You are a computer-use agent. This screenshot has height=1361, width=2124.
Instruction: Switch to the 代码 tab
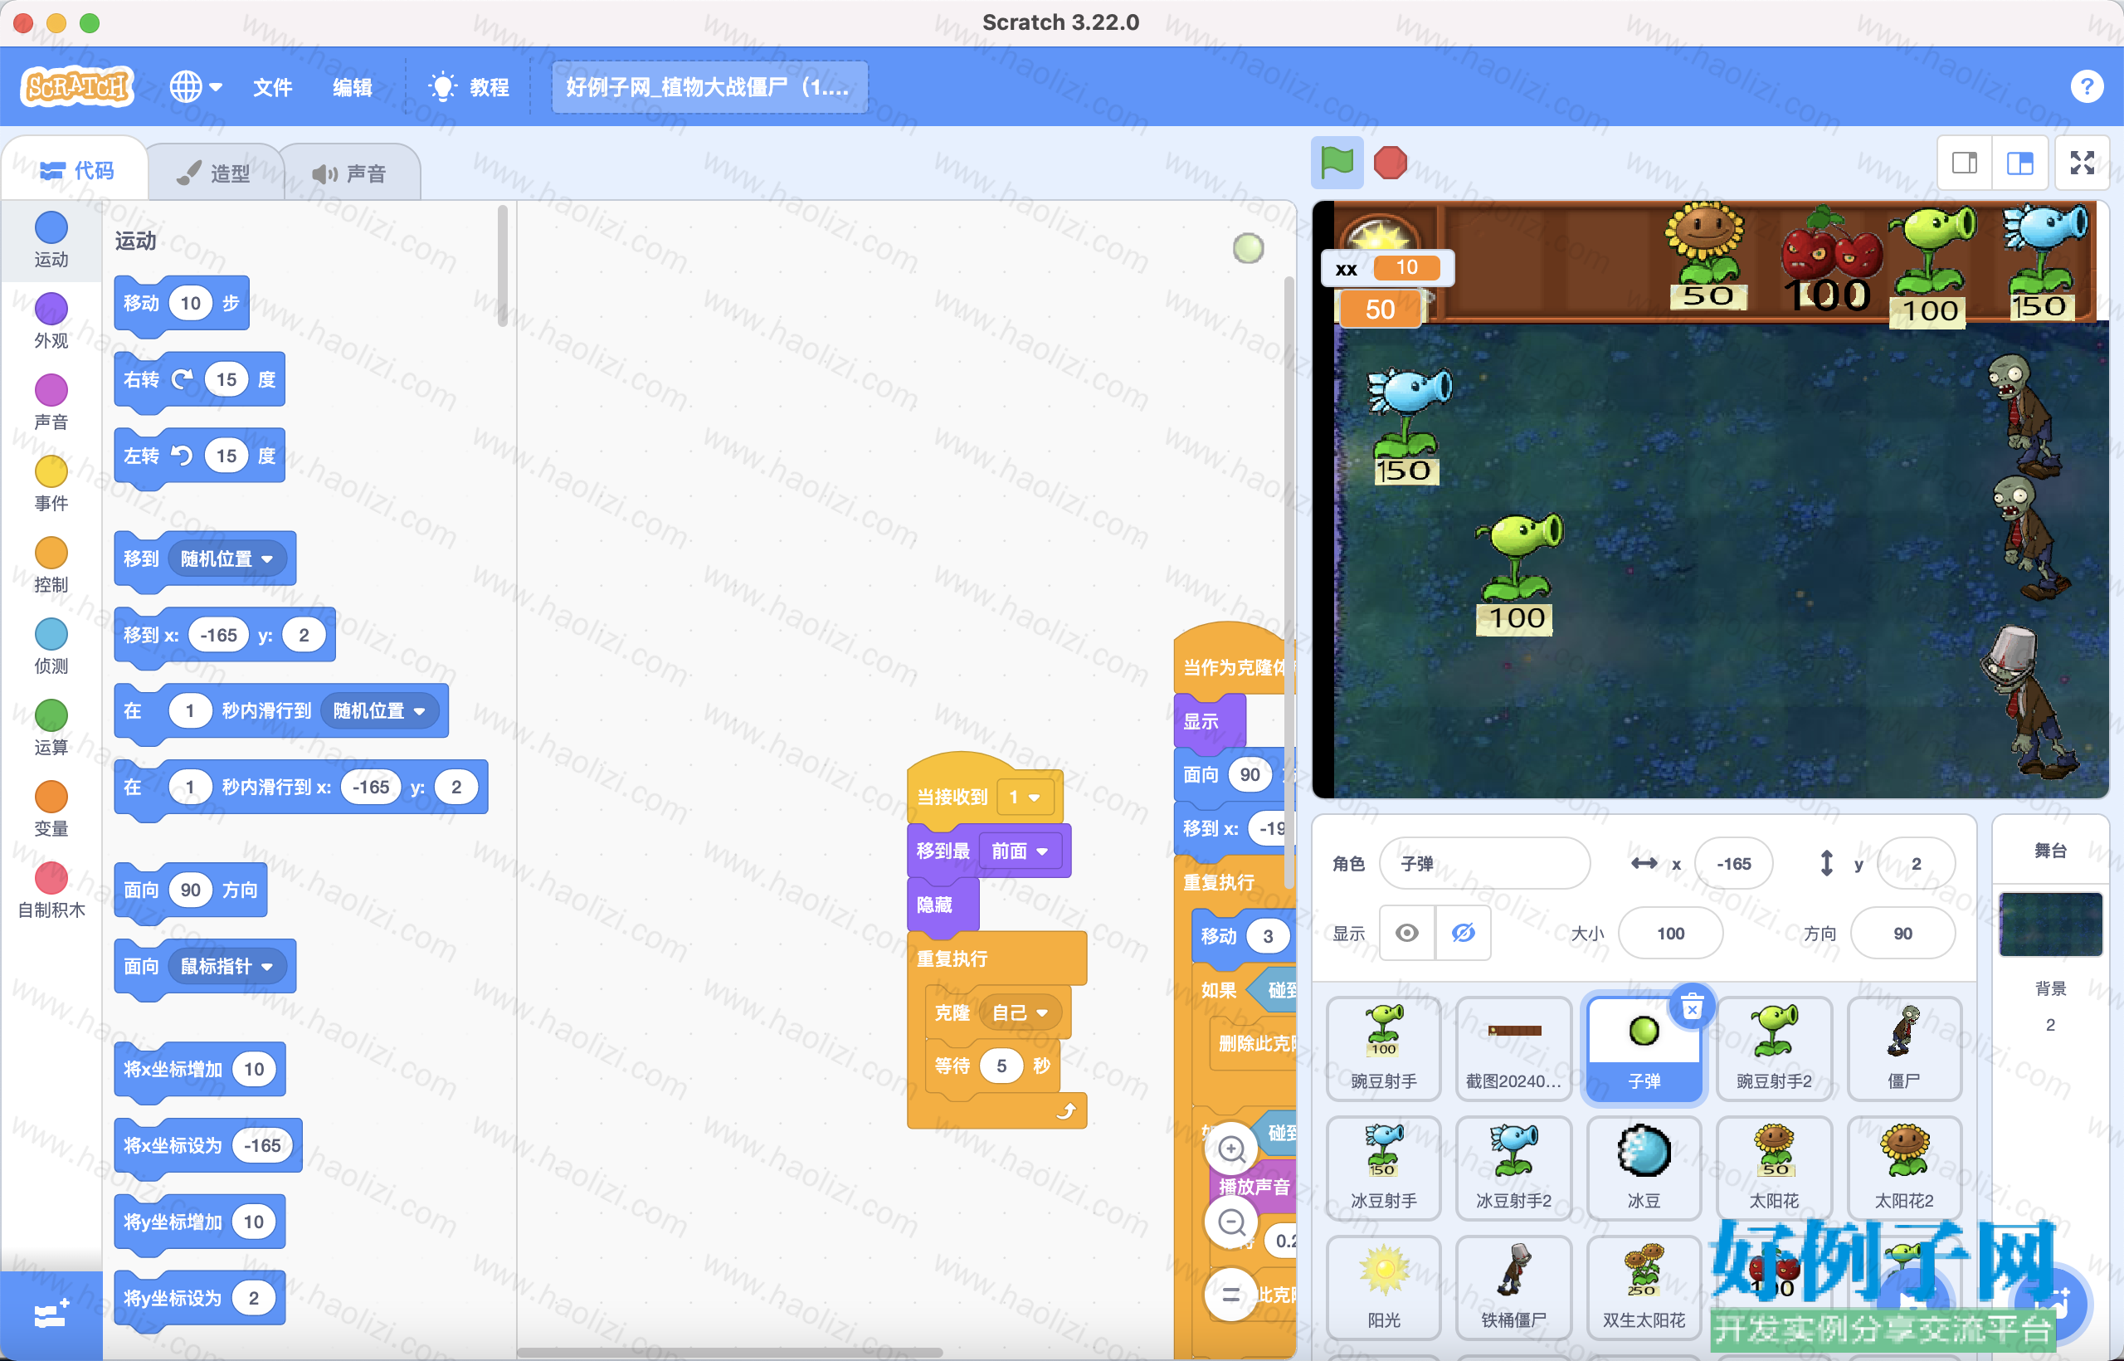coord(77,169)
